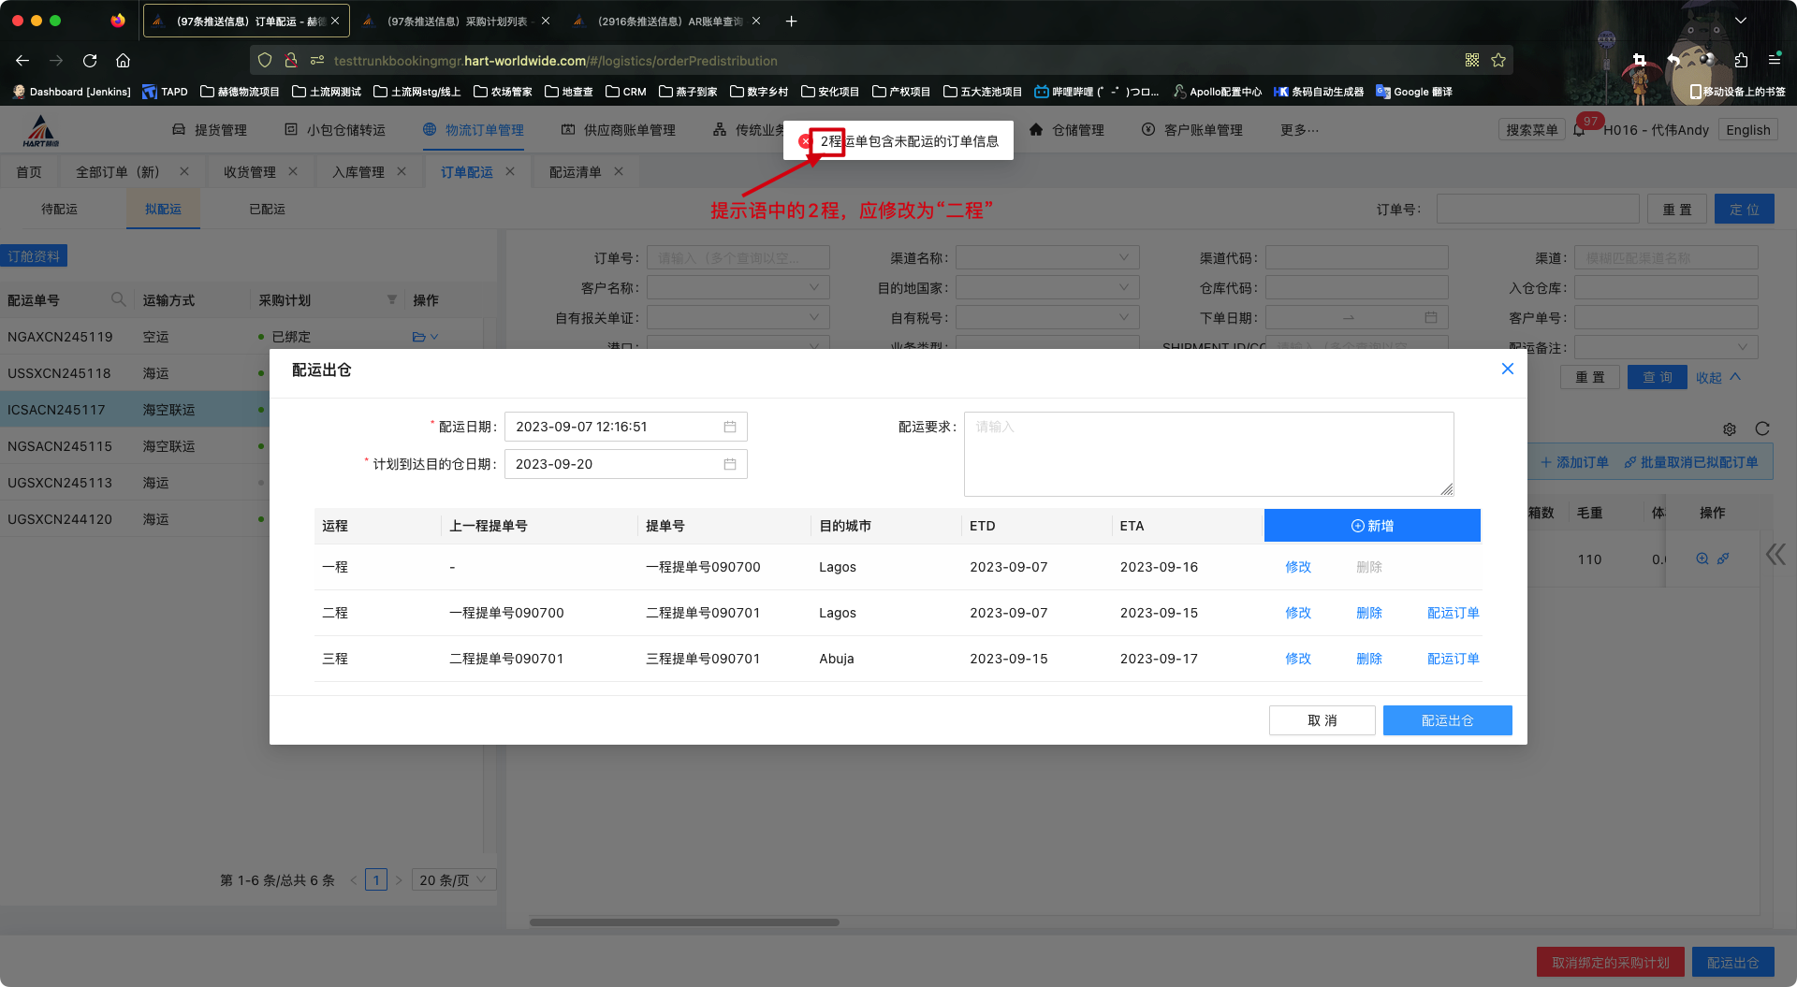Click the horizontal scrollbar at bottom
1797x987 pixels.
(x=684, y=922)
